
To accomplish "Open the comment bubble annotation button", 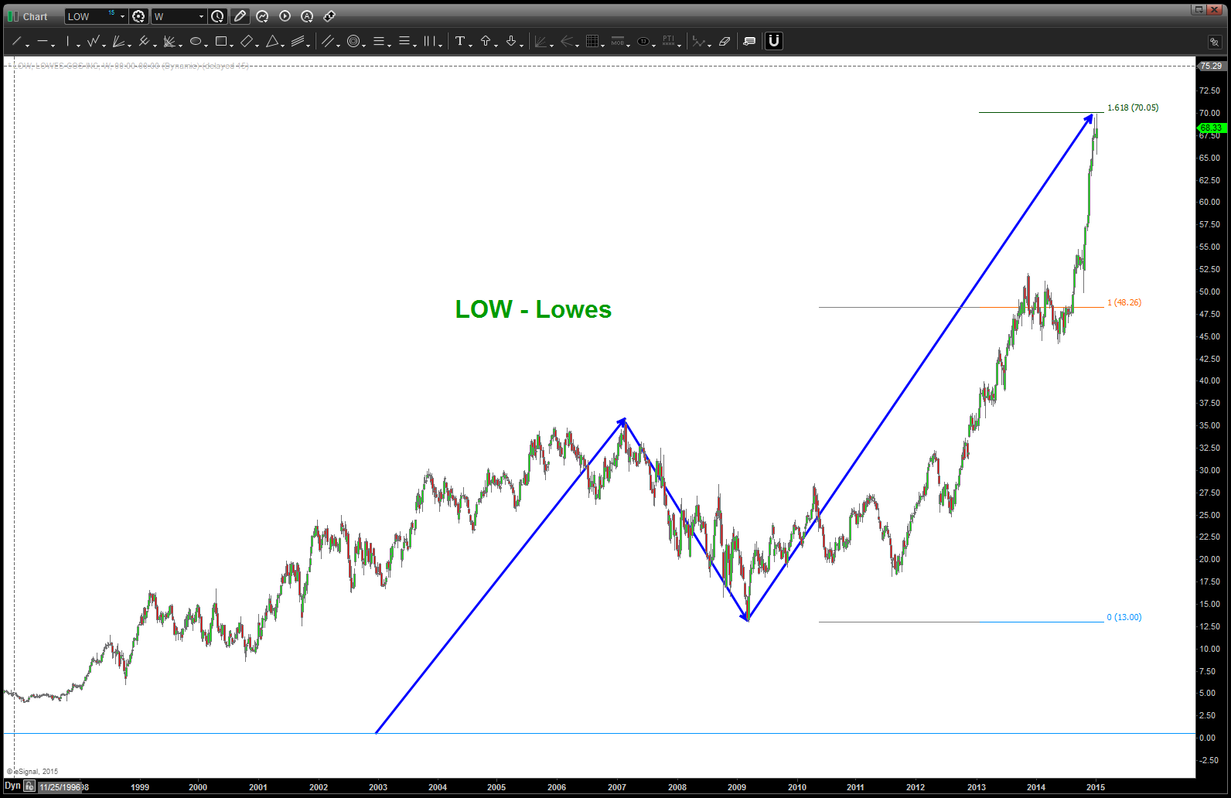I will click(748, 42).
